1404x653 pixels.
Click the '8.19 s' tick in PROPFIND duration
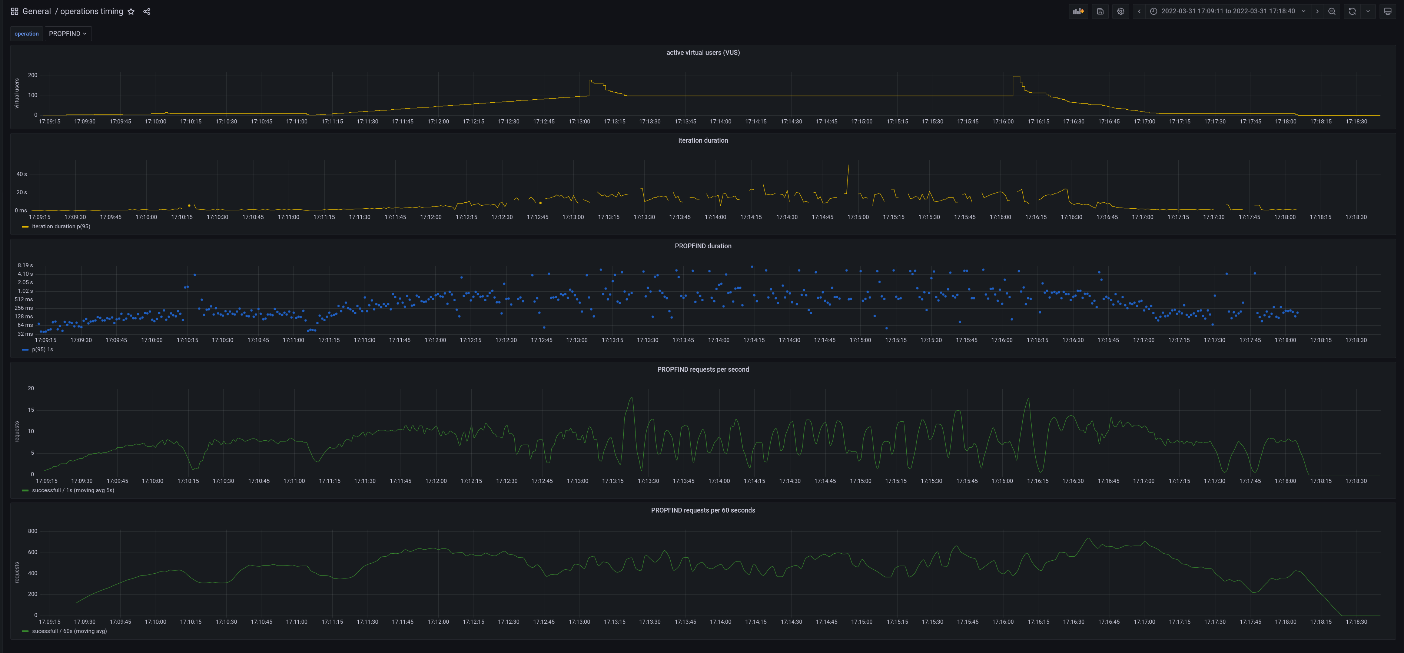click(x=25, y=265)
